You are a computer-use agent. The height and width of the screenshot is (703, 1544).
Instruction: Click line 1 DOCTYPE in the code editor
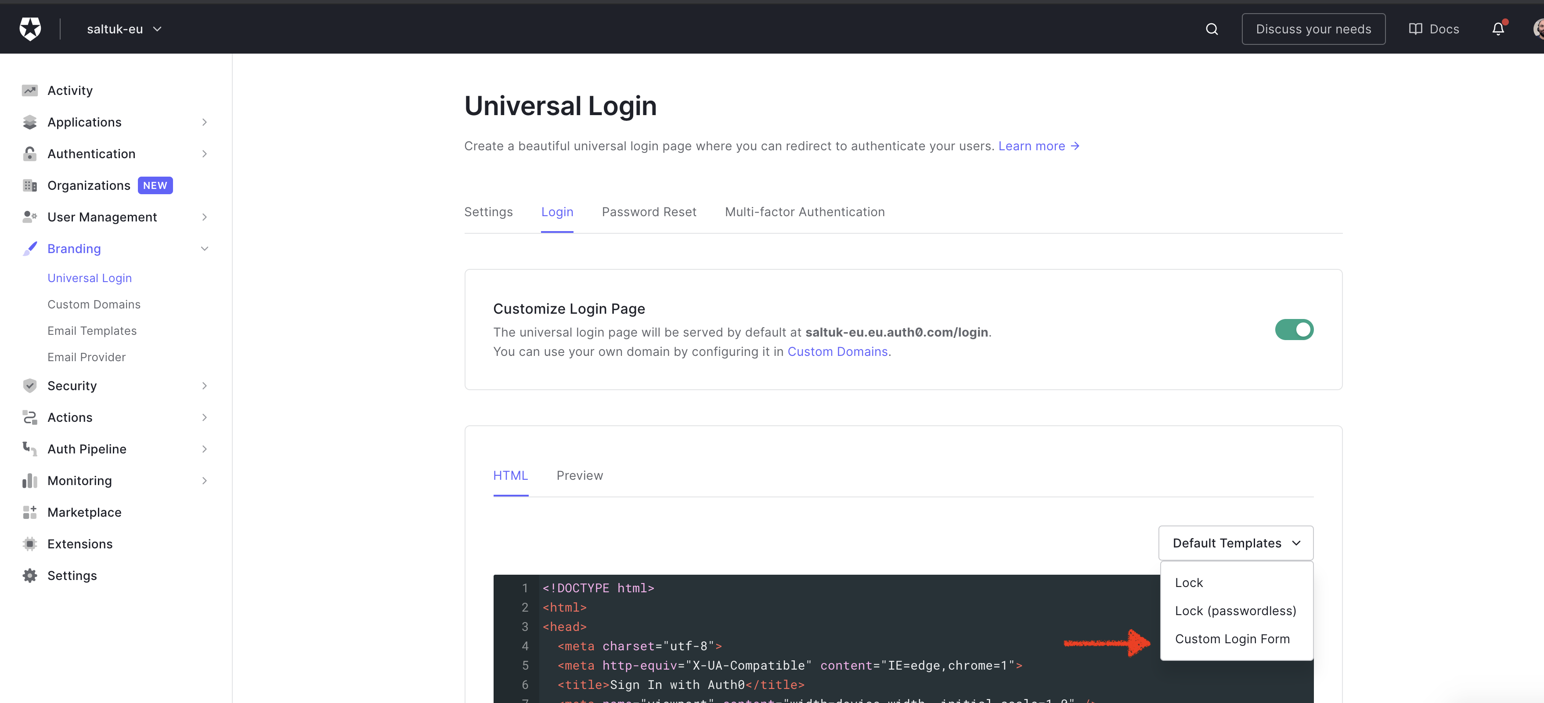[x=598, y=588]
